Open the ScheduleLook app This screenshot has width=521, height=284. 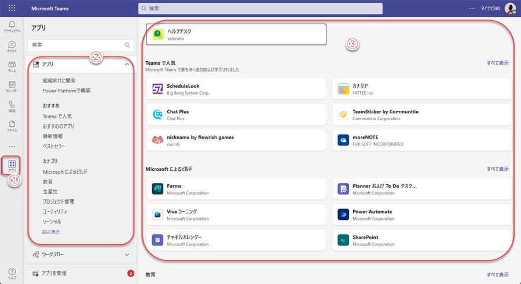(x=236, y=89)
